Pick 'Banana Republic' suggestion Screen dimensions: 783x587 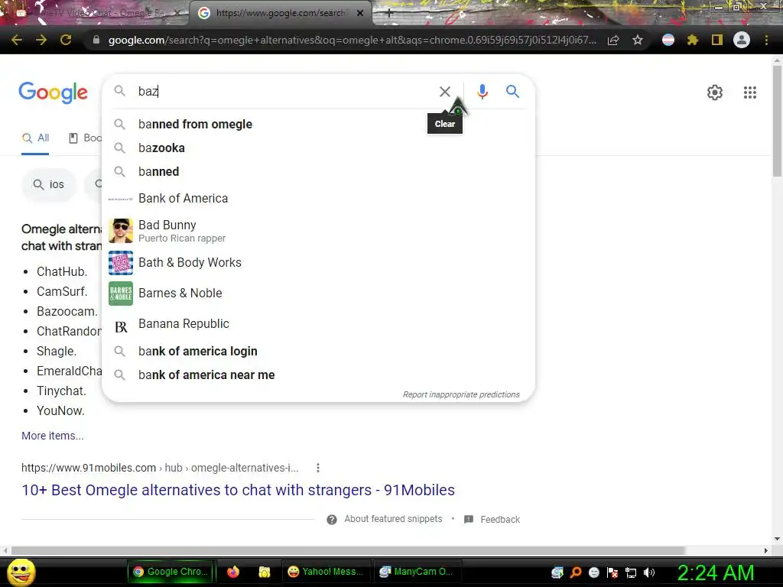[318, 324]
